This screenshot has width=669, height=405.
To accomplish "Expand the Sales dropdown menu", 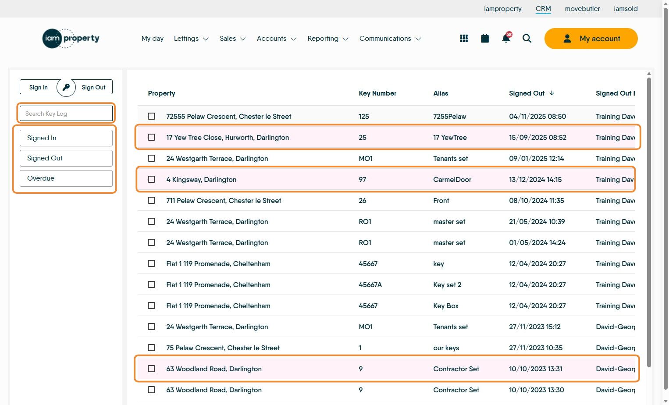I will tap(232, 39).
